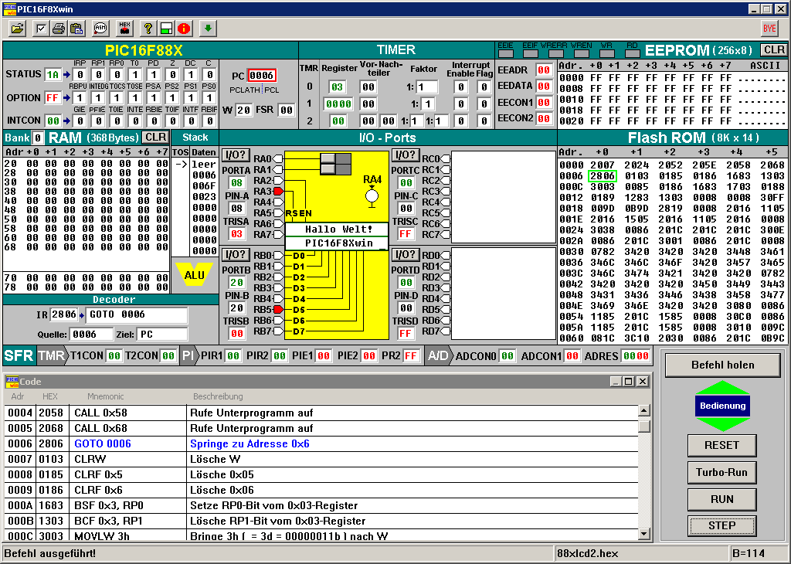Image resolution: width=791 pixels, height=564 pixels.
Task: Click the green down arrow icon
Action: click(x=208, y=29)
